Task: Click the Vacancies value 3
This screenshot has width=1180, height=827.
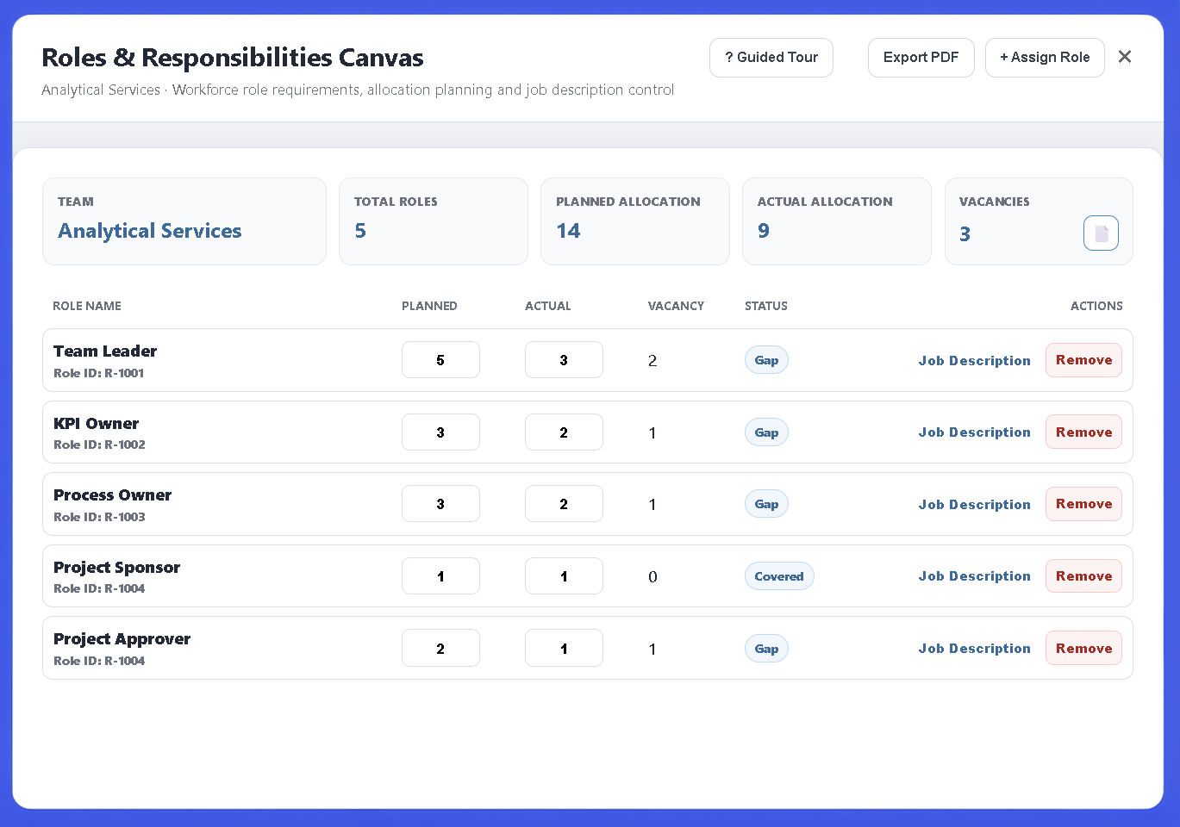Action: point(965,234)
